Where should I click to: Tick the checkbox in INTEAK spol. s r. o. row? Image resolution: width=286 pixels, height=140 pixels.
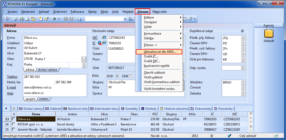pyautogui.click(x=14, y=124)
